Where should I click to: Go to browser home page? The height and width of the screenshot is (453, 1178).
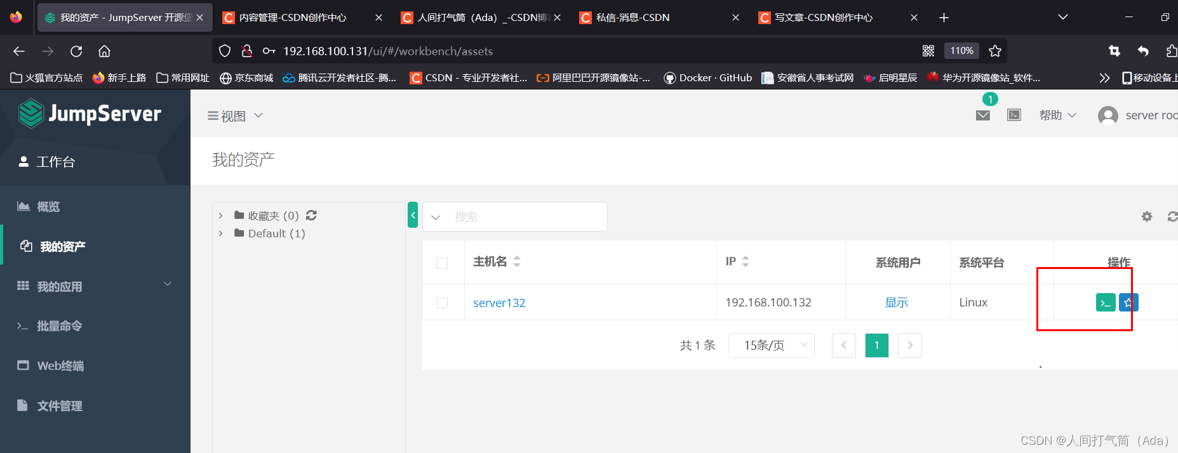coord(105,51)
